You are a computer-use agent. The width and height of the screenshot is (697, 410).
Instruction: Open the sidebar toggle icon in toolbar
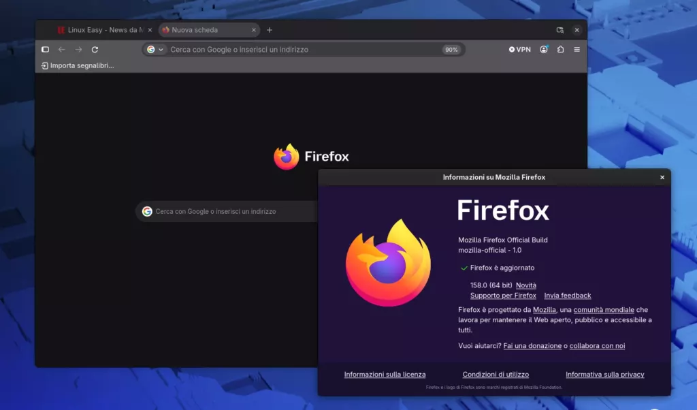point(46,49)
